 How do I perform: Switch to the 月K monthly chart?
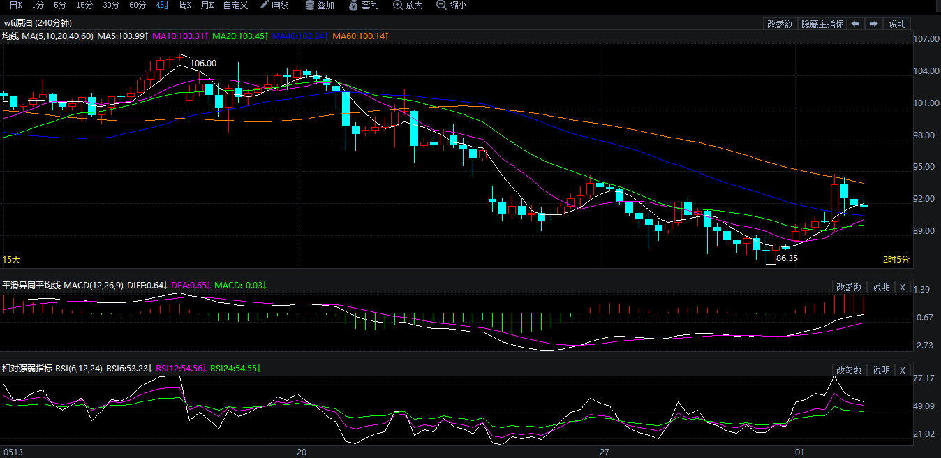tap(207, 5)
